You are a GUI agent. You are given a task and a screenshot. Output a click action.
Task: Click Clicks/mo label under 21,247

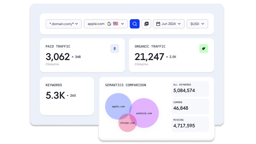pyautogui.click(x=141, y=64)
